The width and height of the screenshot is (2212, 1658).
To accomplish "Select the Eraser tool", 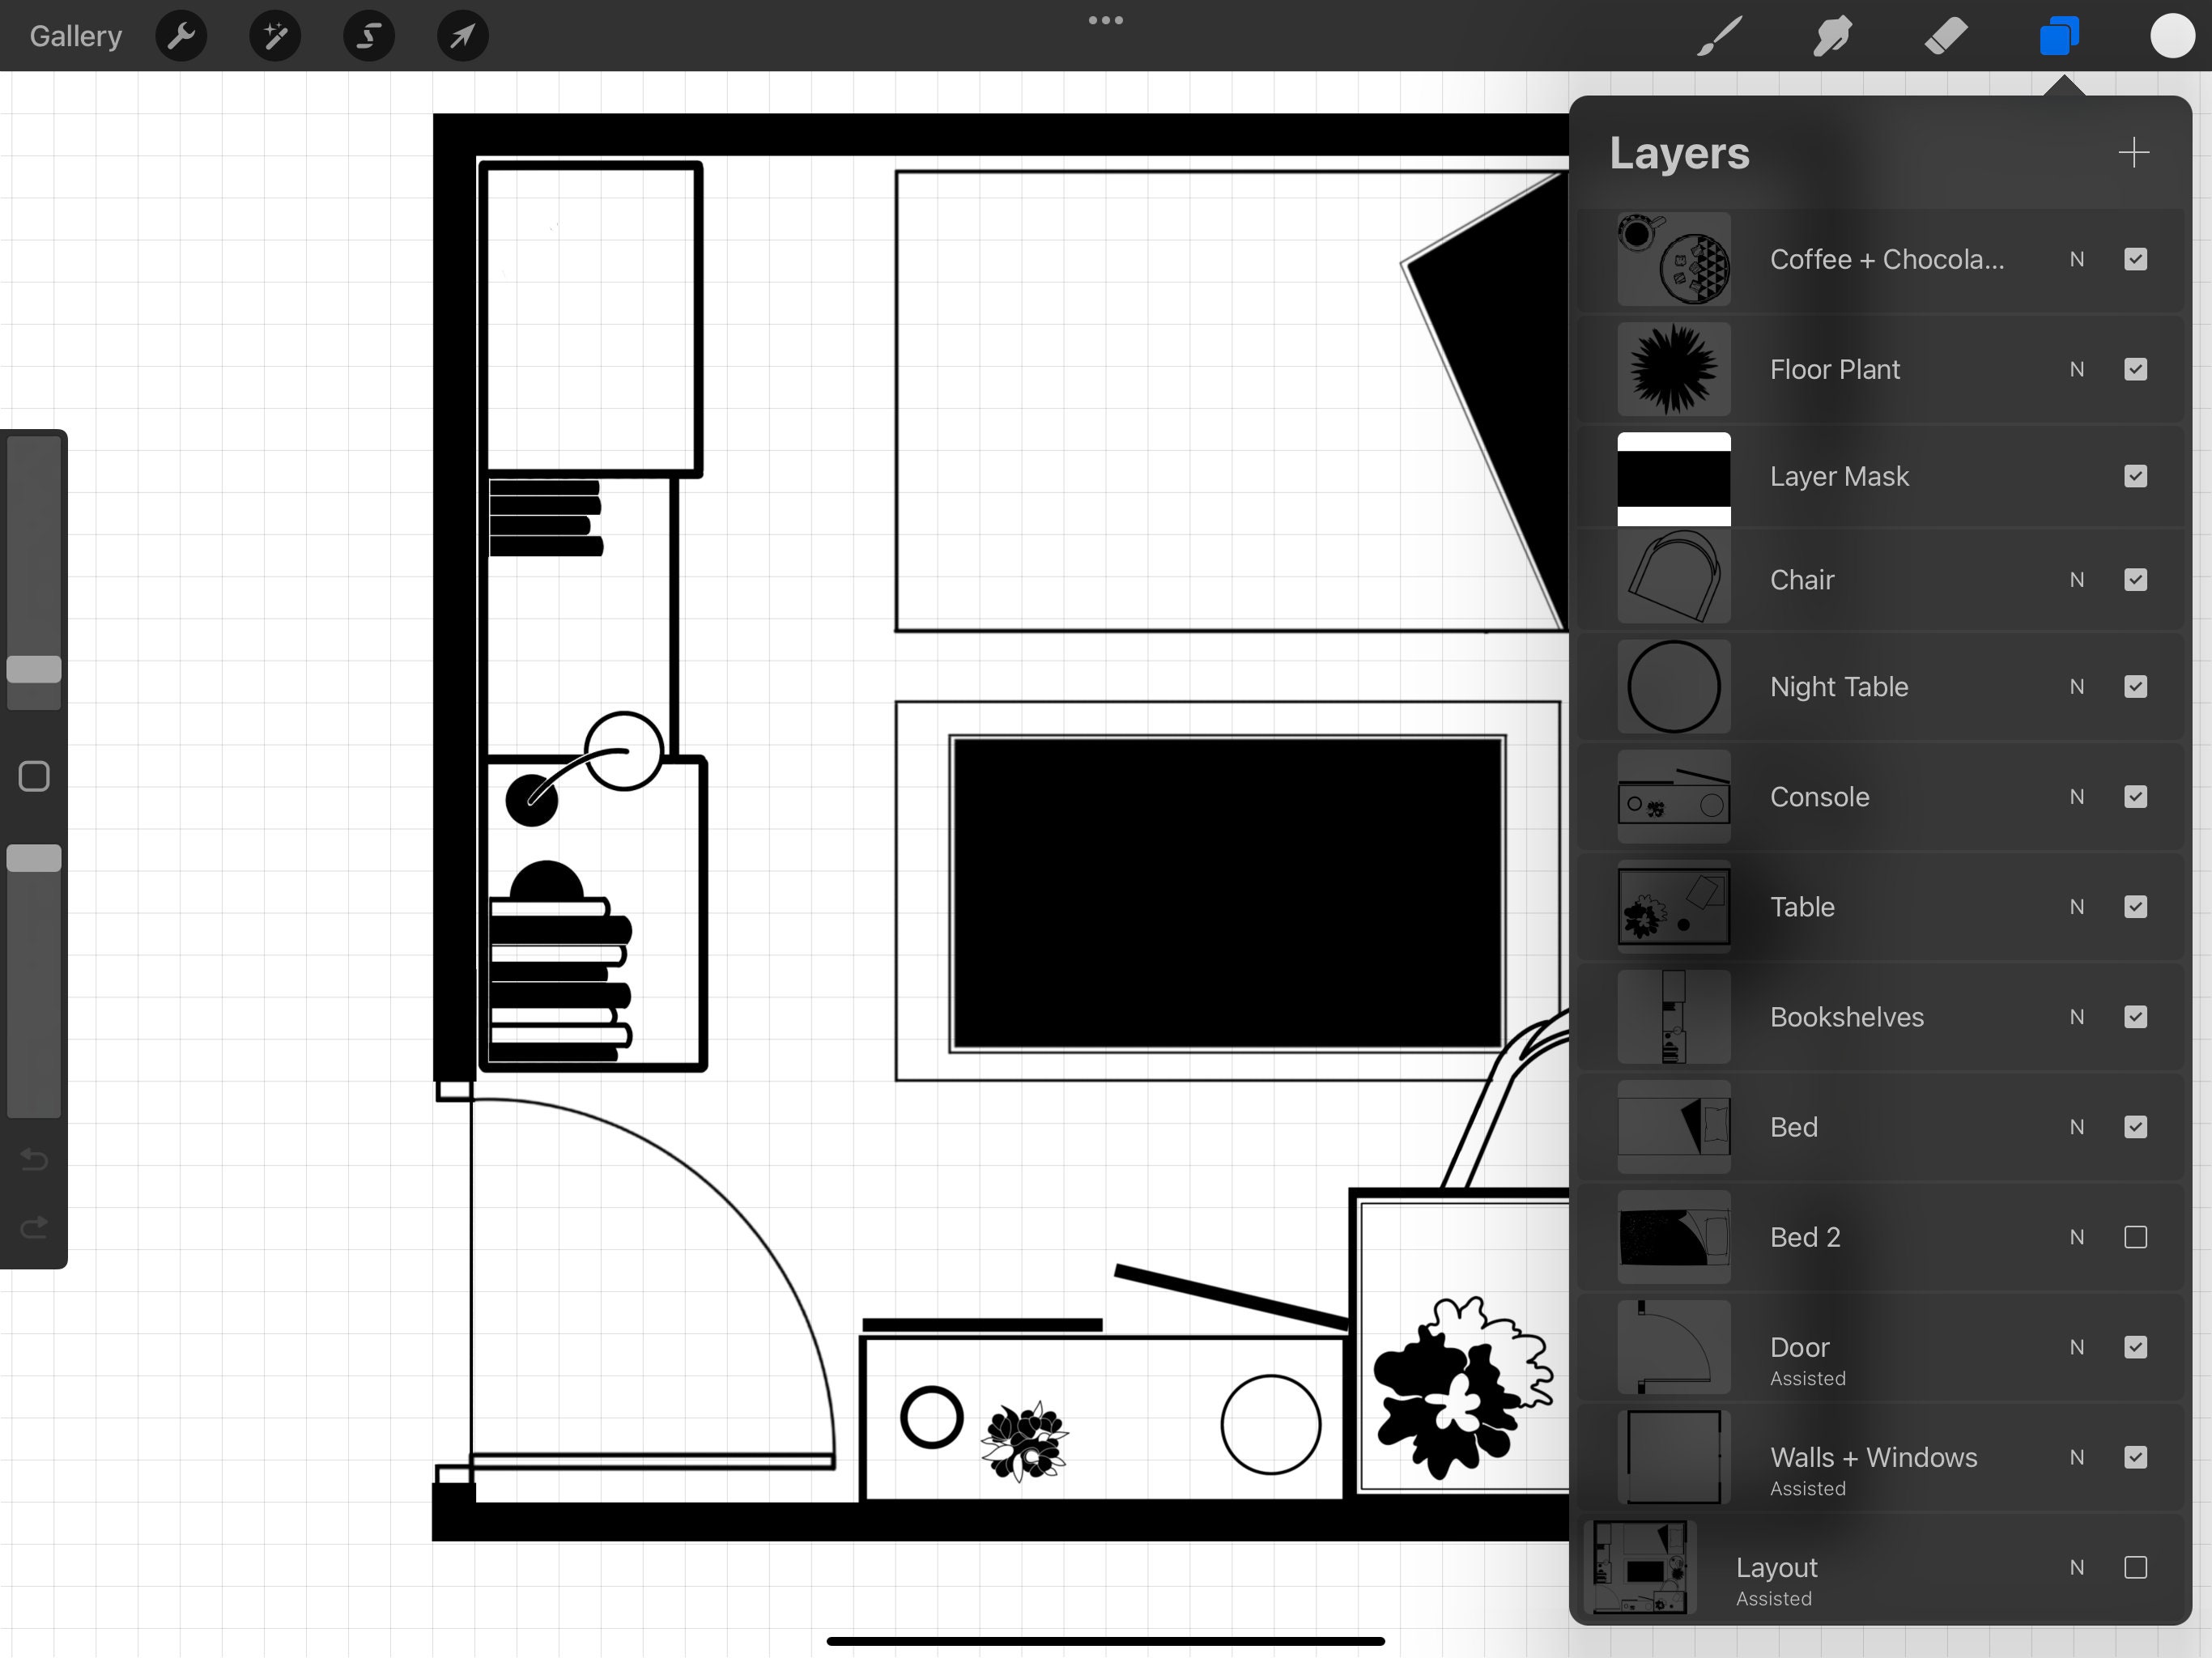I will pos(1945,36).
